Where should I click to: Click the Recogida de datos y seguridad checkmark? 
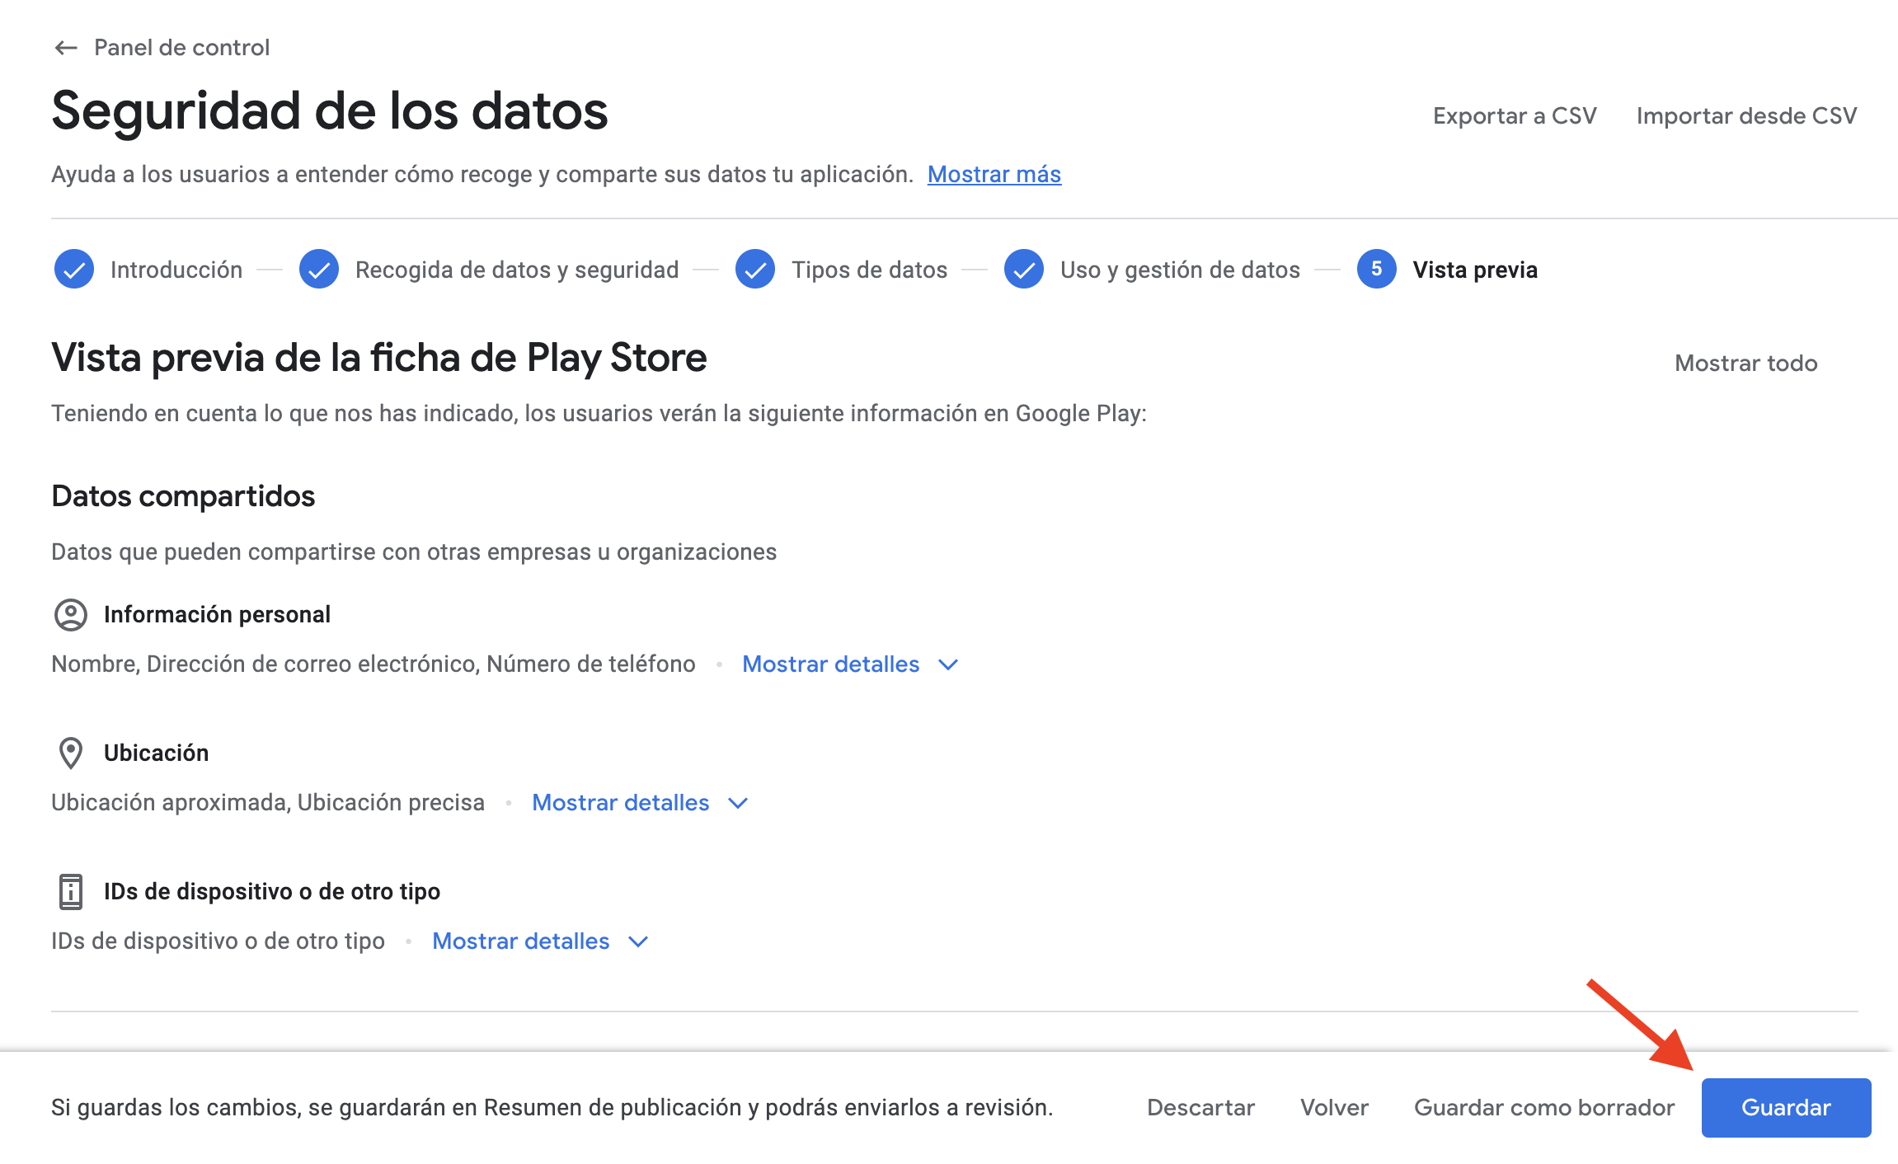tap(319, 269)
